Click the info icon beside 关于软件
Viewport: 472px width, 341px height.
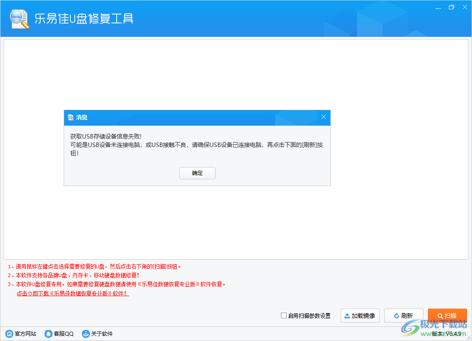click(85, 333)
